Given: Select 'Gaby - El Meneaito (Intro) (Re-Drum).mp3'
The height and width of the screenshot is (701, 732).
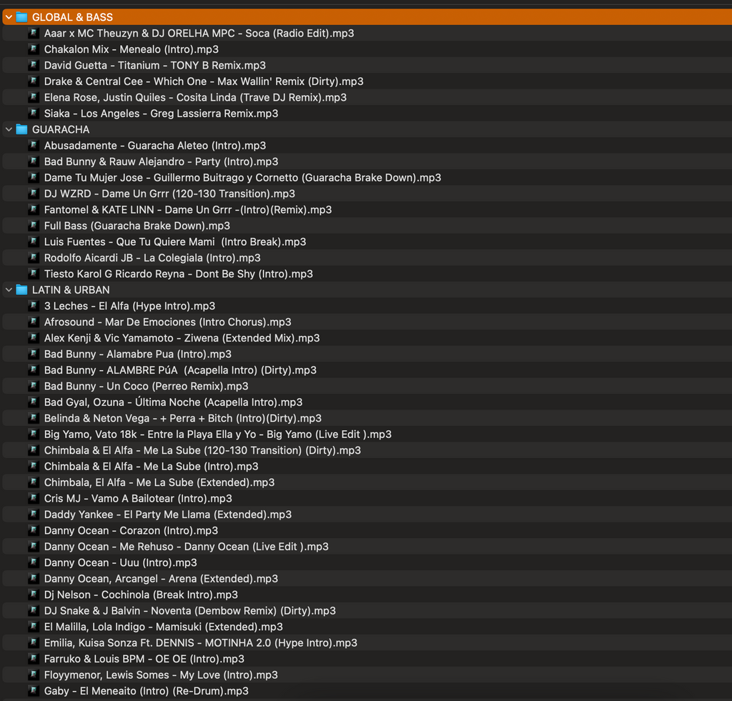Looking at the screenshot, I should coord(146,691).
